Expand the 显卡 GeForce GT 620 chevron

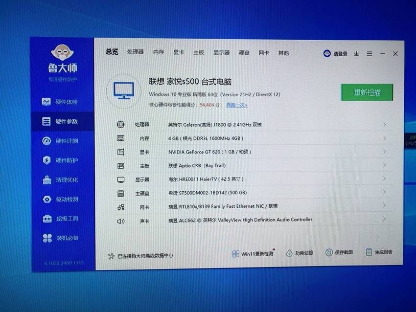pyautogui.click(x=384, y=152)
